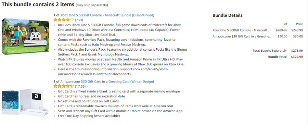
Task: Click the Xbox One S item in Bundle Details
Action: coord(241,30)
